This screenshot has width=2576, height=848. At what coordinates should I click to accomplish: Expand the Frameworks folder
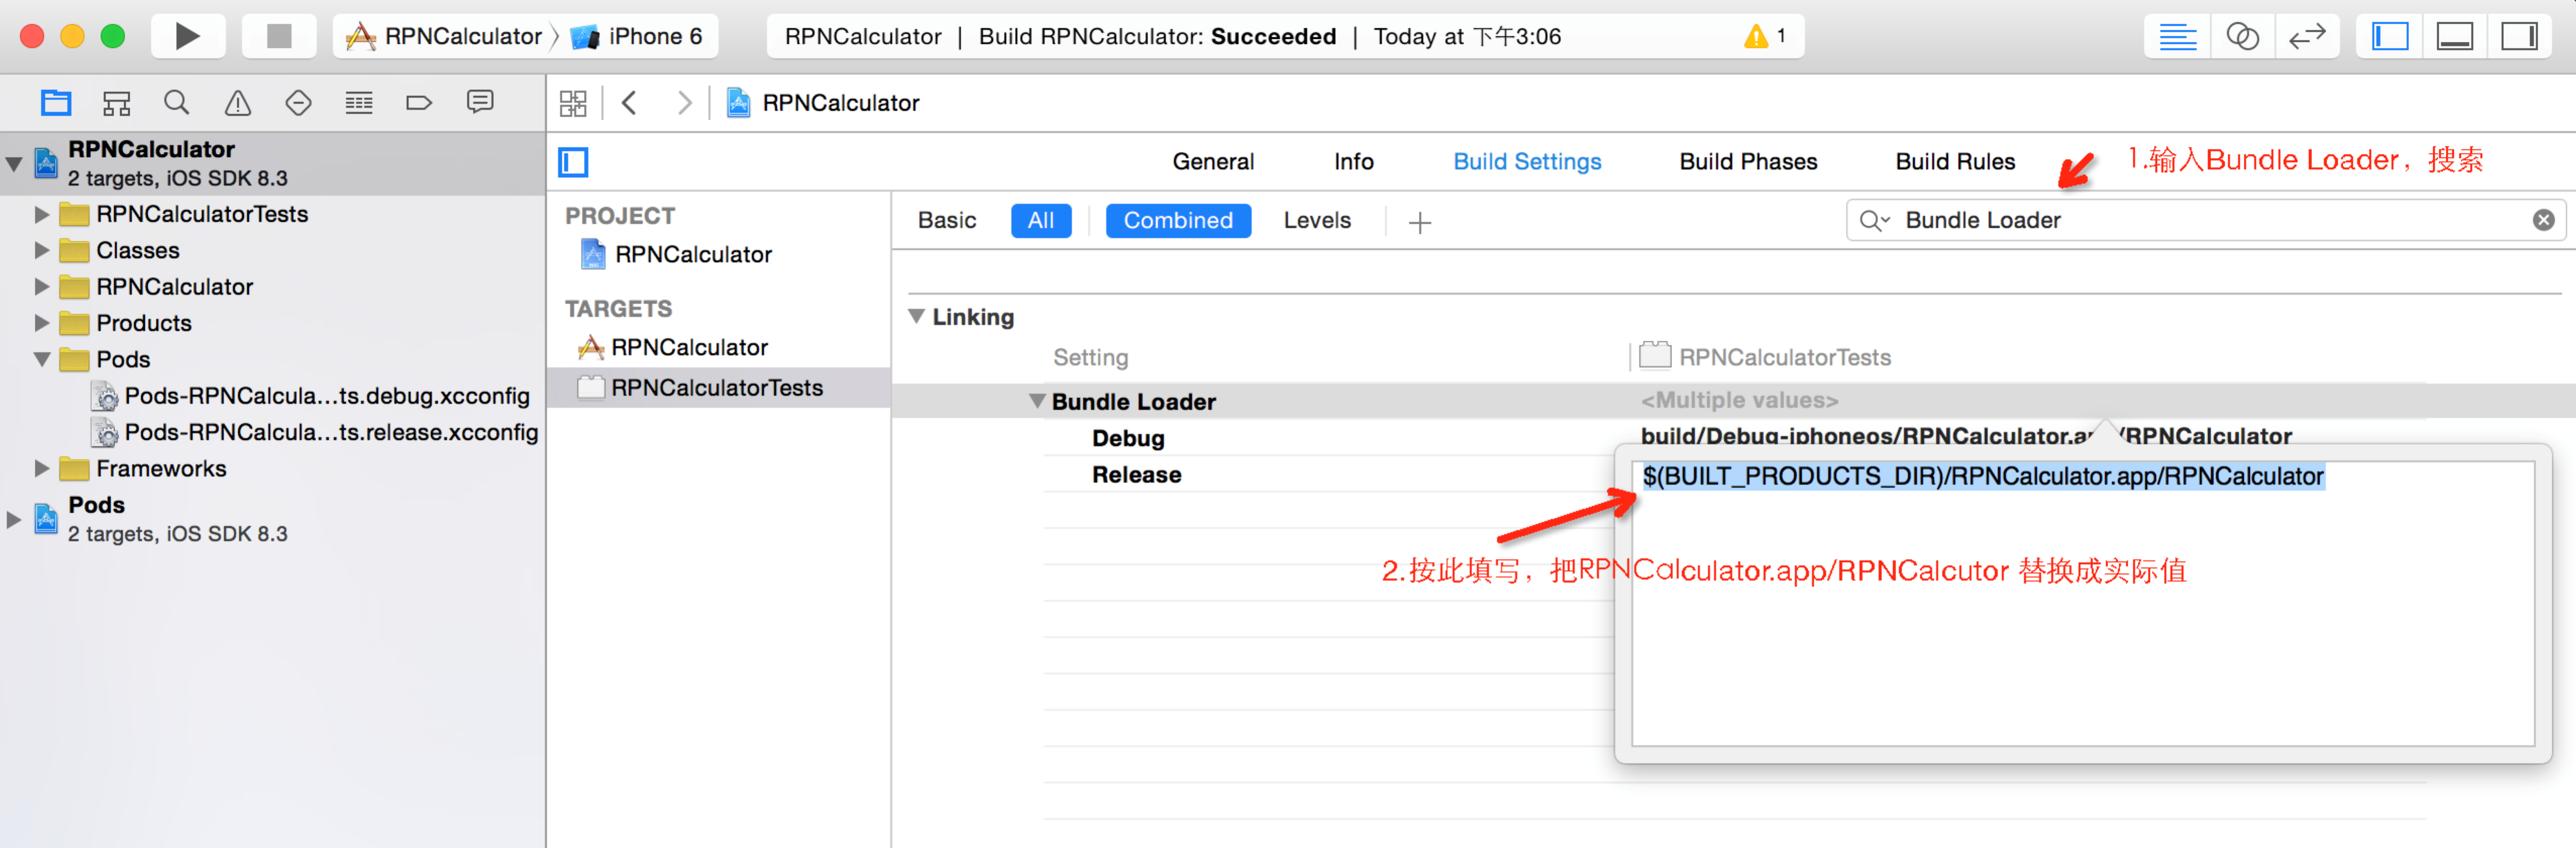point(41,468)
